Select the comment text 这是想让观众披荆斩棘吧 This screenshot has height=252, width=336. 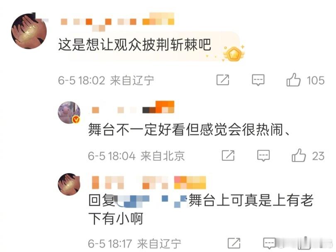click(134, 45)
